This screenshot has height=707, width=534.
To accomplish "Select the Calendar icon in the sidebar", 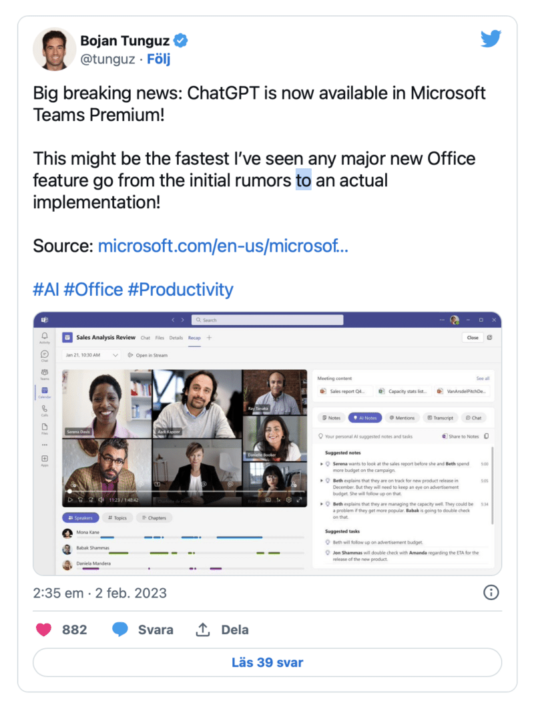I will 45,389.
